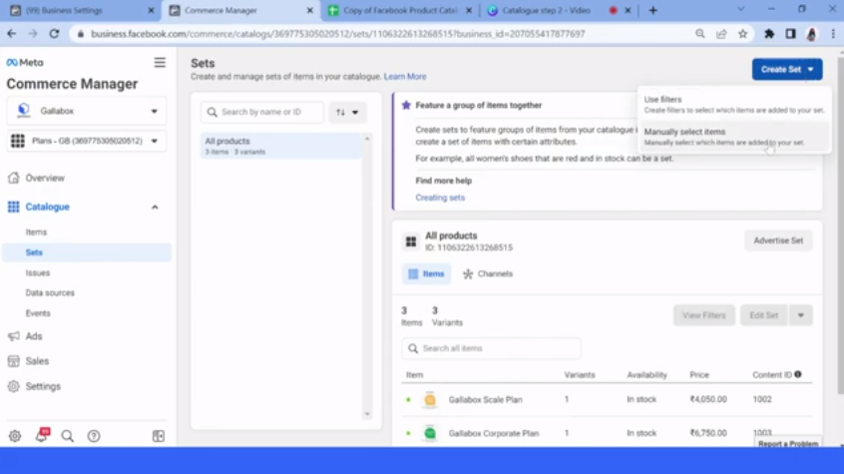Click the Search all items field

tap(491, 348)
